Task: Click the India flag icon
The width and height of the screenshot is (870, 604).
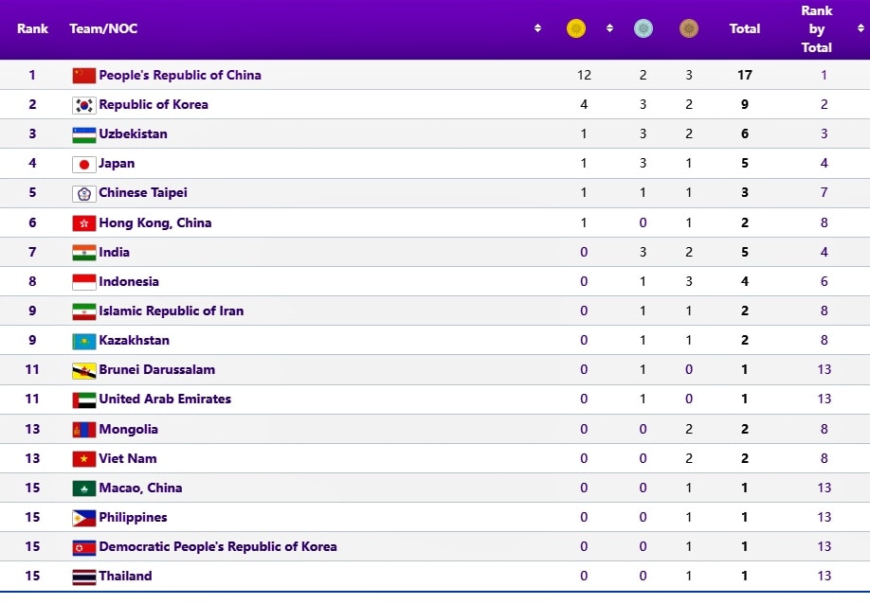Action: (83, 253)
